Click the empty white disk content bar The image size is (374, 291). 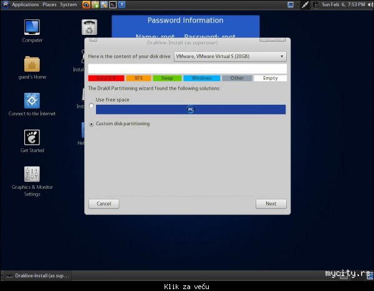click(x=187, y=69)
